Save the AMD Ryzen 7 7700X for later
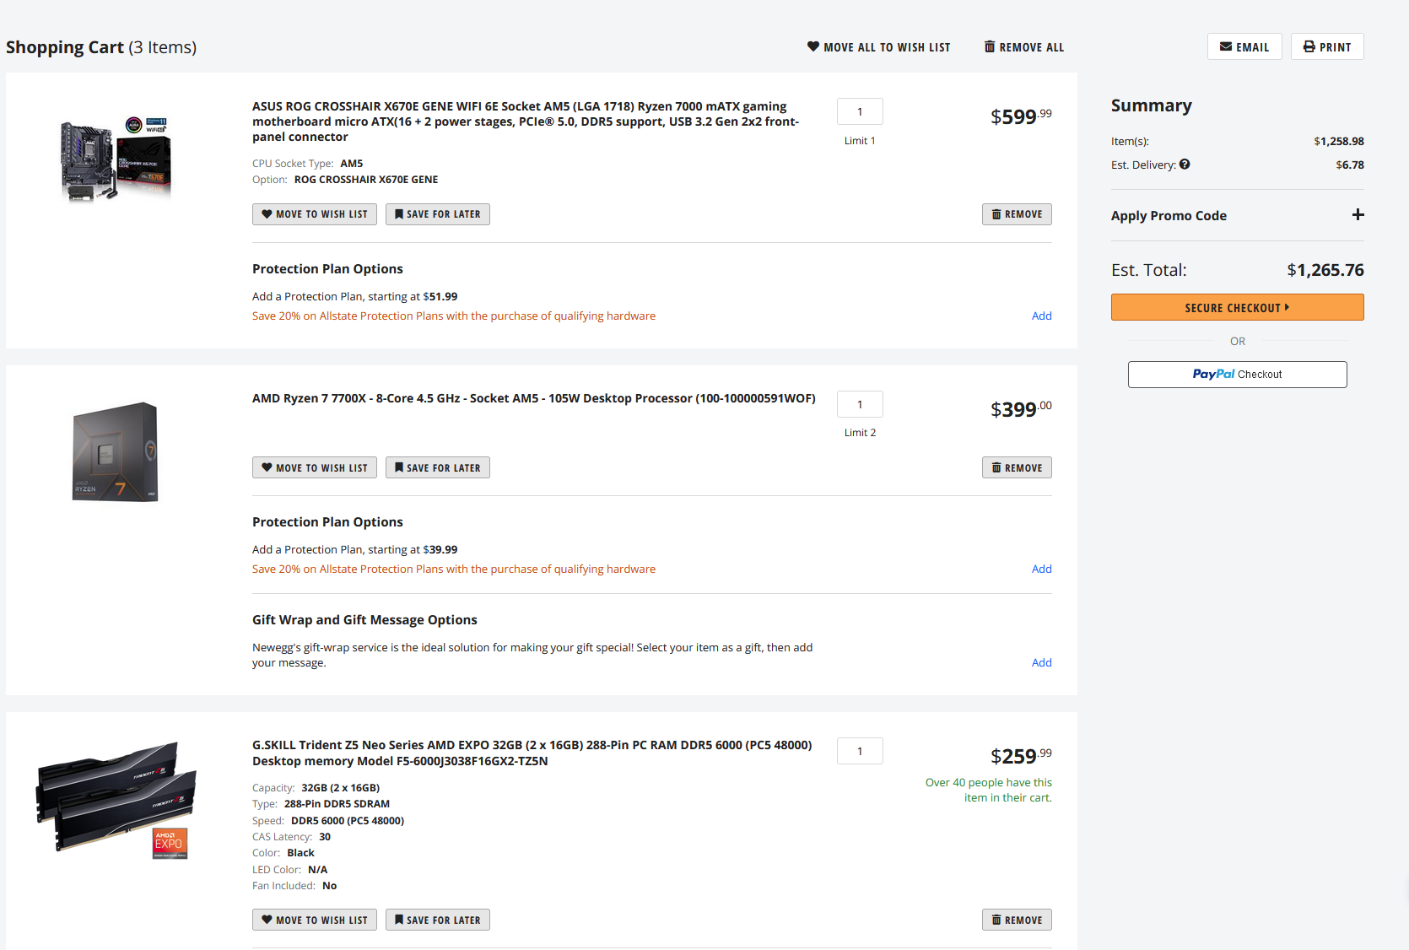Viewport: 1409px width, 950px height. pyautogui.click(x=437, y=468)
